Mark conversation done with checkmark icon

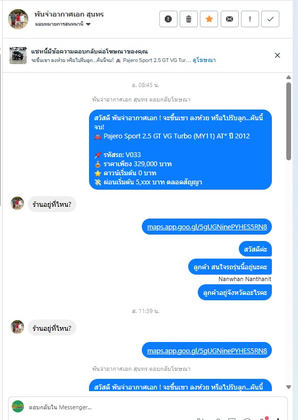tap(270, 19)
